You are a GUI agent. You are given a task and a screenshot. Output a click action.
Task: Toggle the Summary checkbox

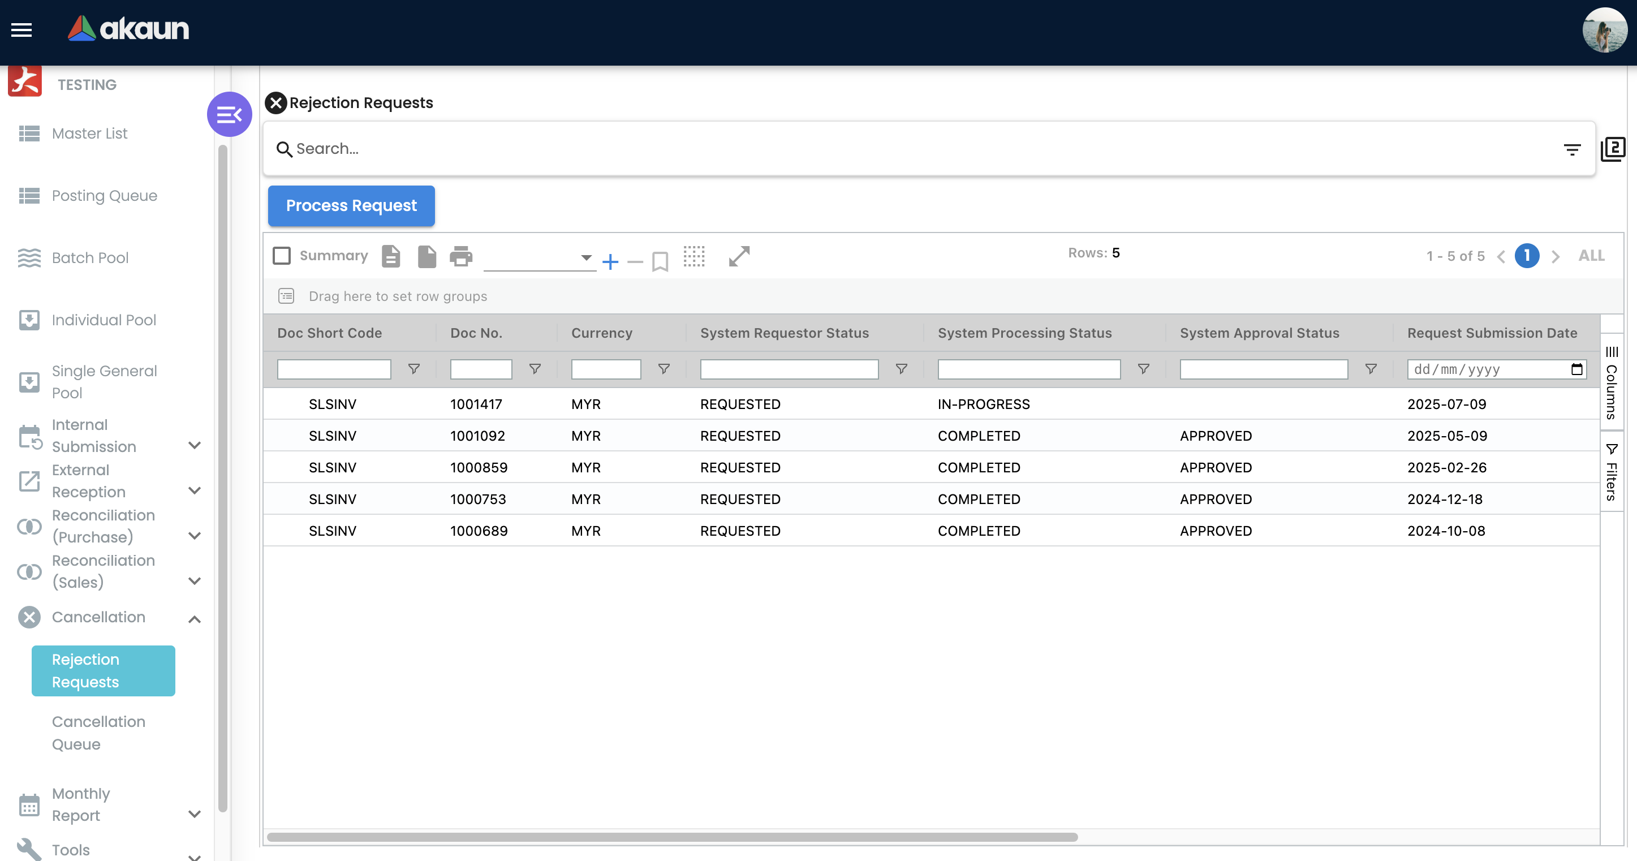click(x=282, y=256)
